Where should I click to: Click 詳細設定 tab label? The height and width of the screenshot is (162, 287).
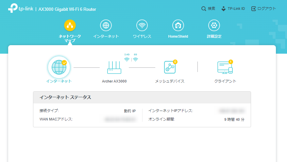[214, 36]
